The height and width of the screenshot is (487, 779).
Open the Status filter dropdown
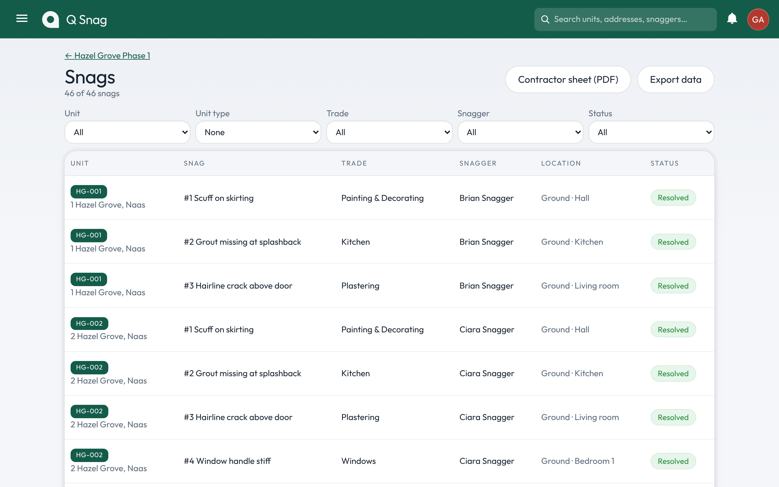coord(651,132)
